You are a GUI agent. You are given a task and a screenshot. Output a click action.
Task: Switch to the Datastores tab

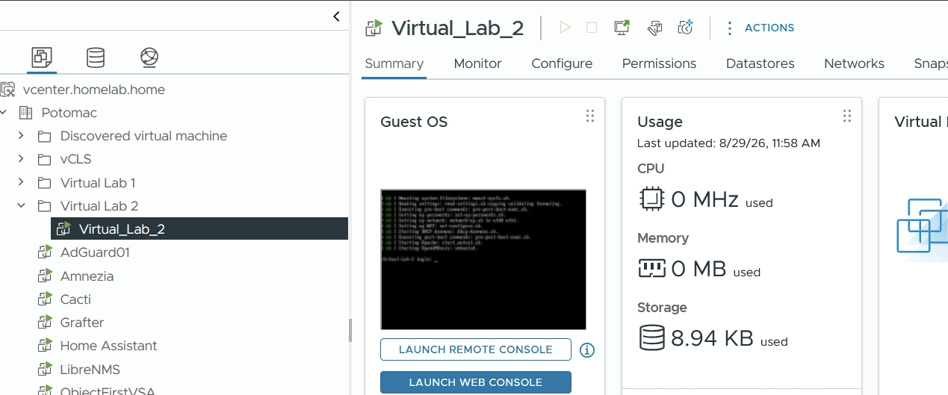point(760,63)
